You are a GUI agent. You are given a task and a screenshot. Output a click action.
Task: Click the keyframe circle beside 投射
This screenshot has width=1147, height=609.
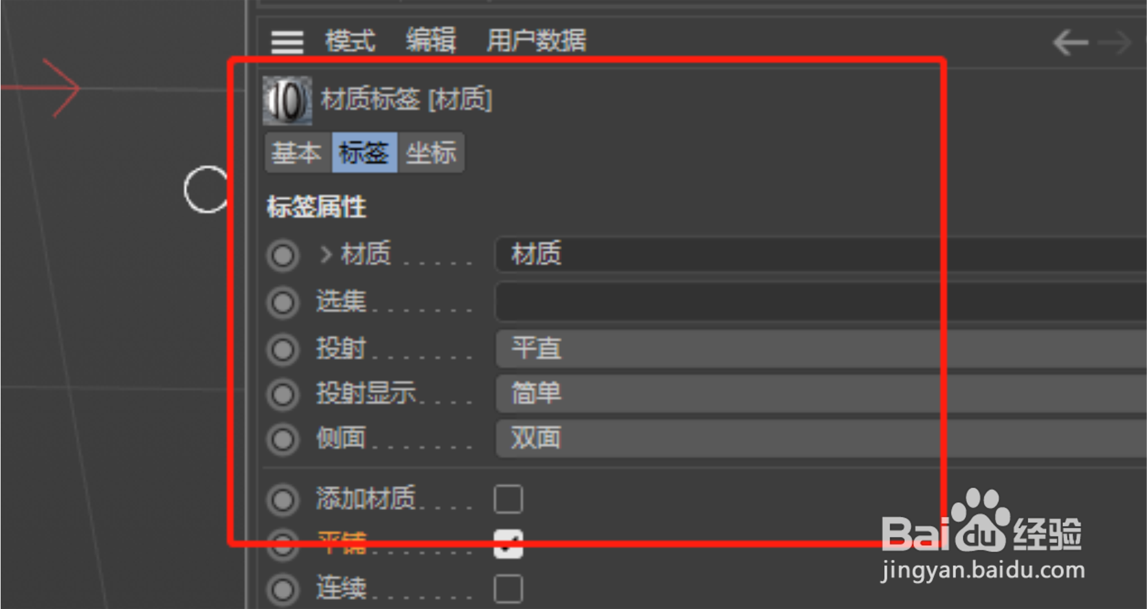pos(283,349)
